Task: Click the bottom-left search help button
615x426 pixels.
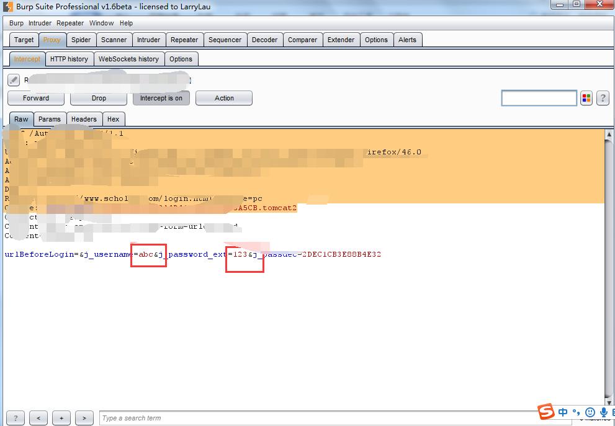Action: pos(16,418)
